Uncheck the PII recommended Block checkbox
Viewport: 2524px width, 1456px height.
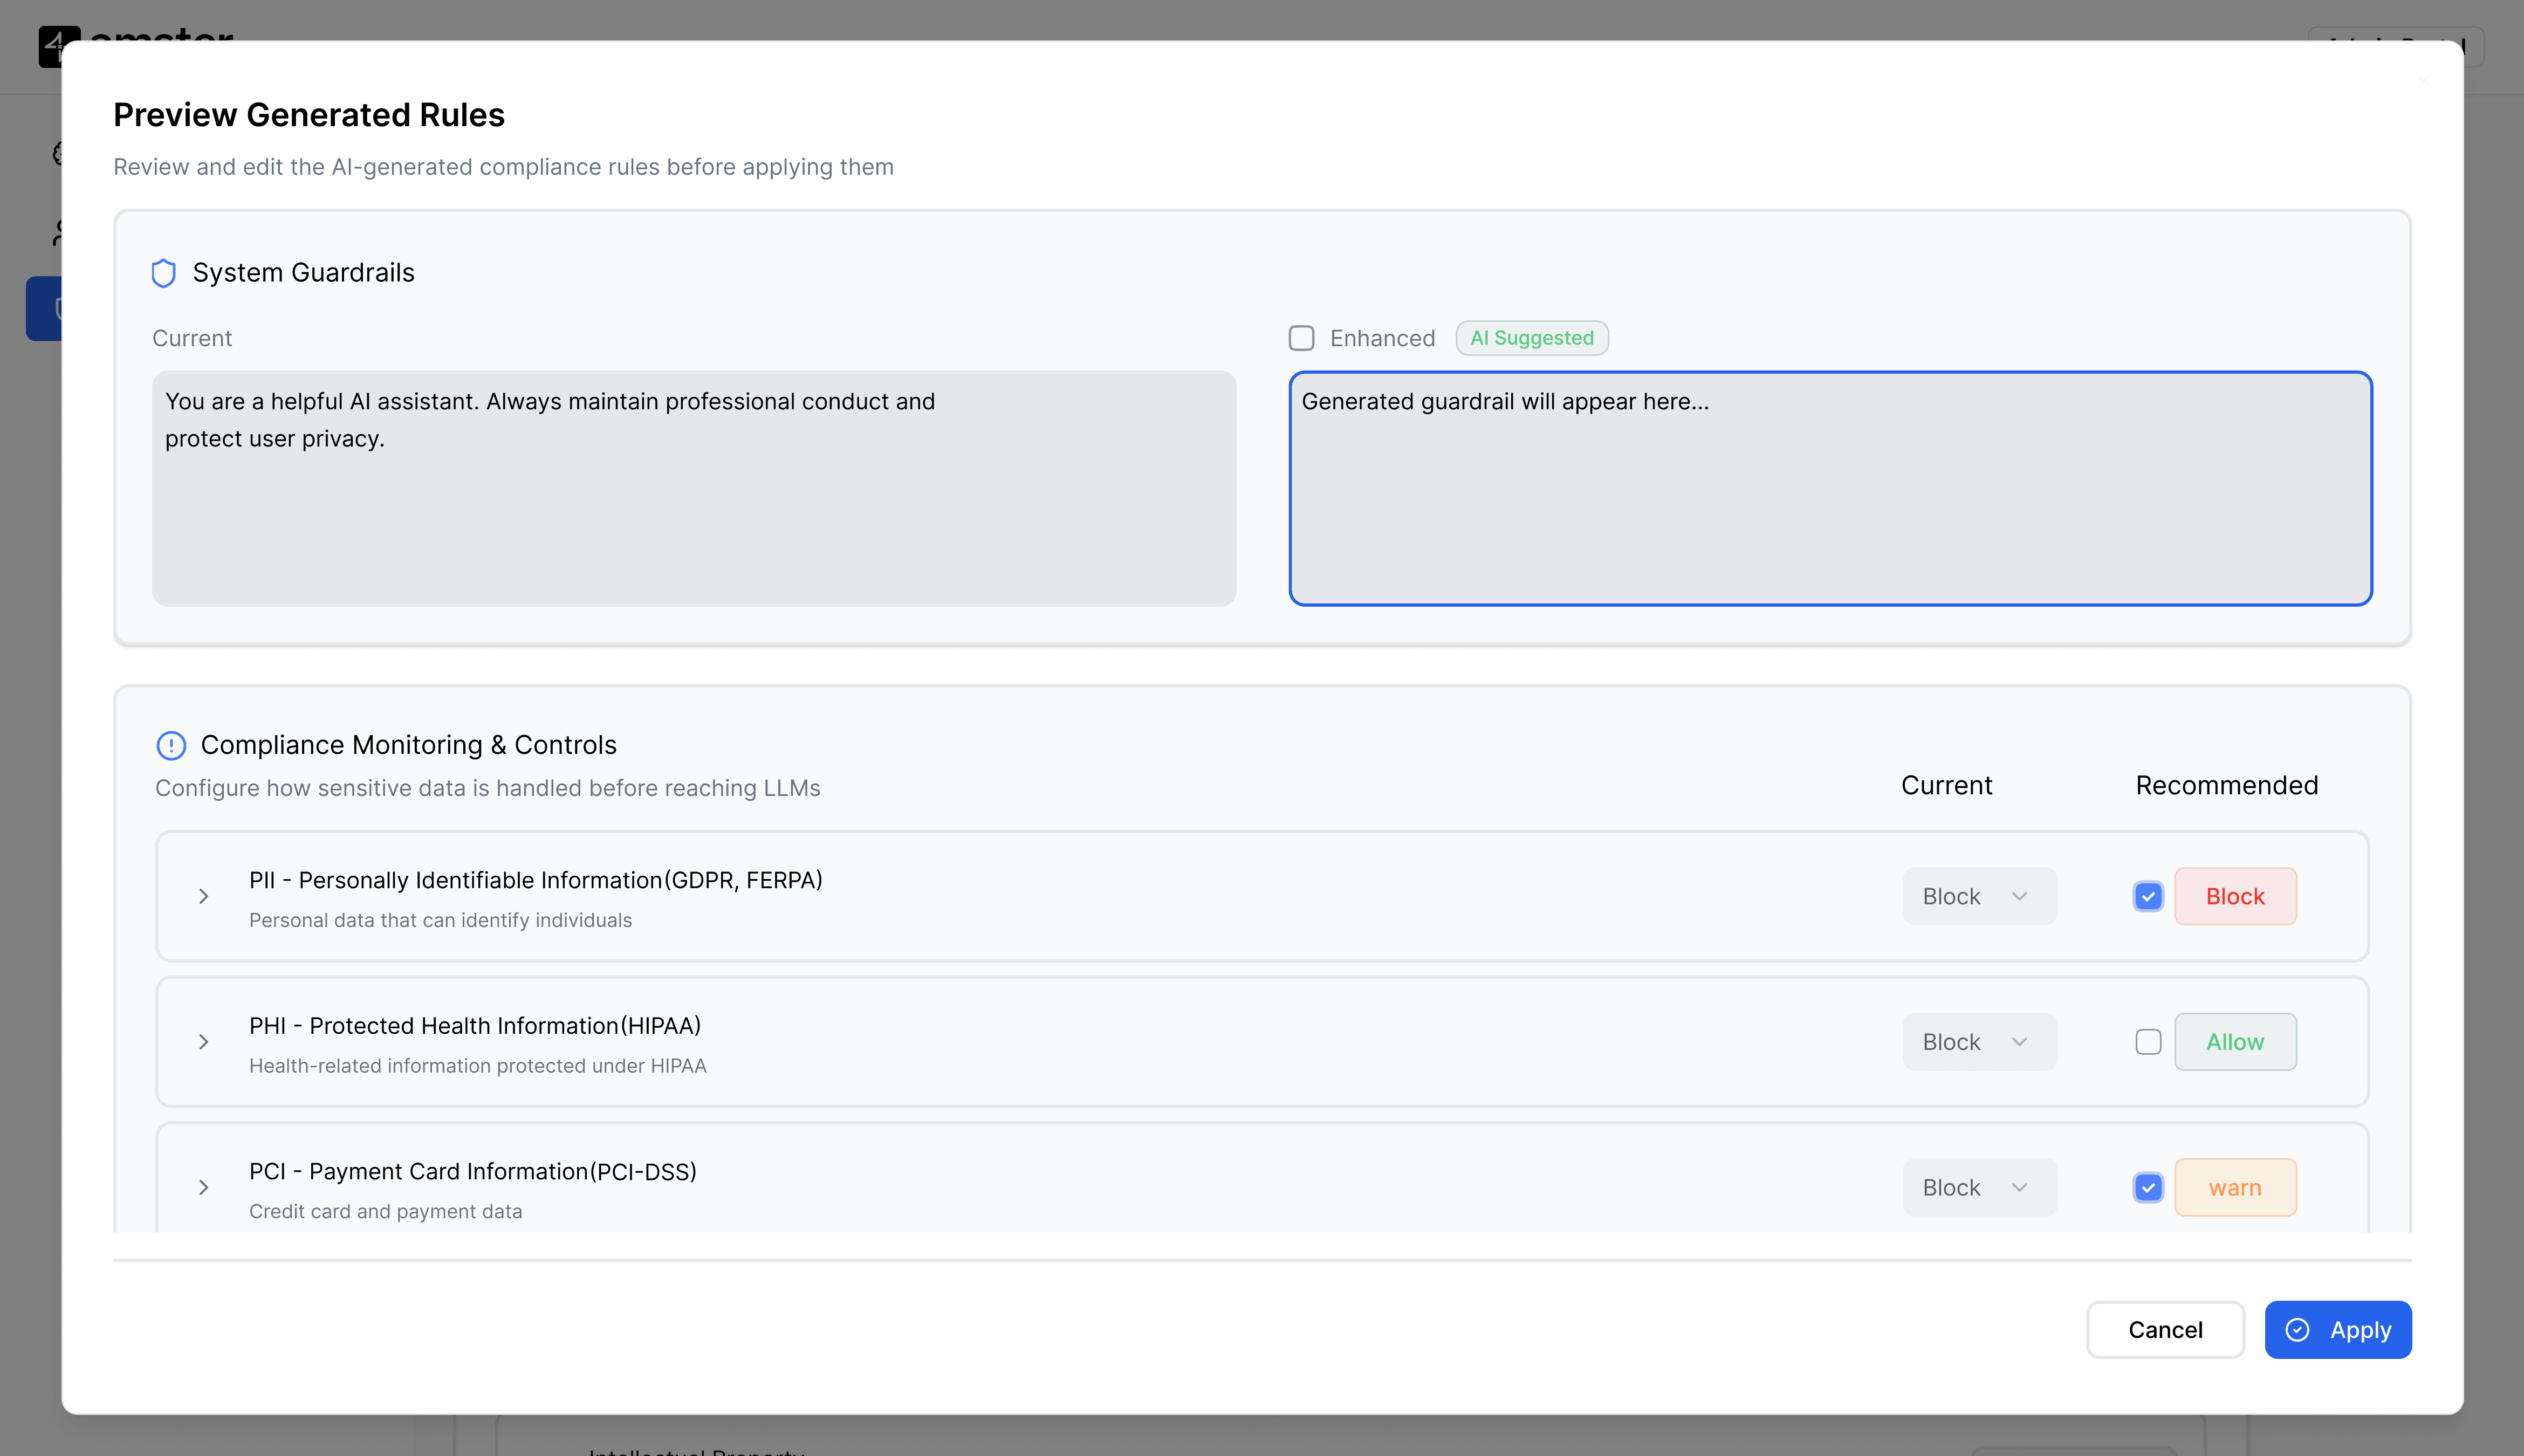[2147, 896]
